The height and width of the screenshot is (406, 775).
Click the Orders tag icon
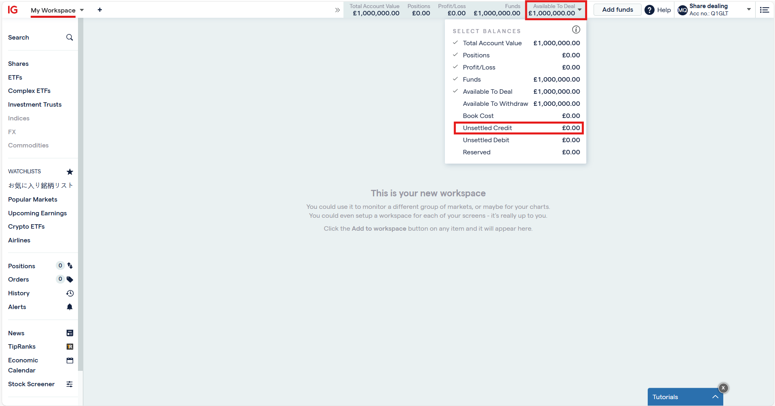pyautogui.click(x=70, y=280)
